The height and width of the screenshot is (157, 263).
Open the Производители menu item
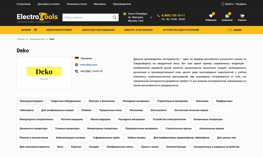tap(122, 4)
